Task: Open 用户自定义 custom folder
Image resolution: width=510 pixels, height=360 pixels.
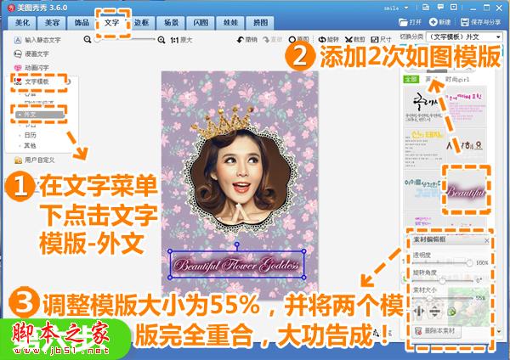Action: pos(35,160)
